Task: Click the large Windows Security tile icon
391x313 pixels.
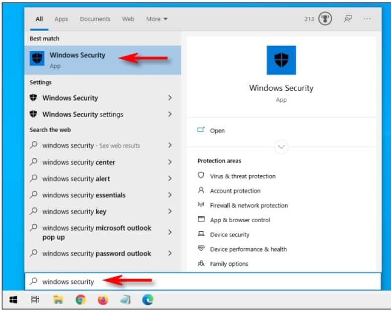Action: click(281, 60)
